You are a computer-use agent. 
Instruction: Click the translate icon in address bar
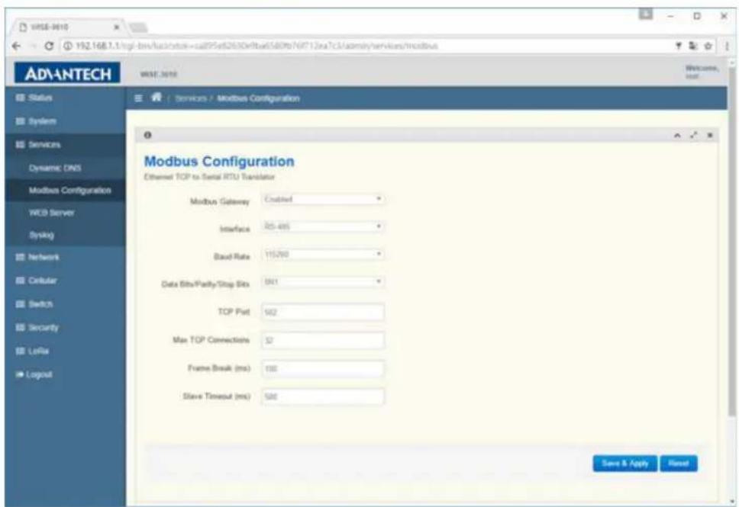click(693, 47)
